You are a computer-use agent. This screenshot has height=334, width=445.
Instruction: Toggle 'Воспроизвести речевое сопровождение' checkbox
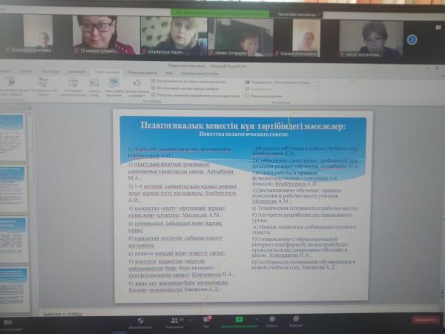click(x=154, y=81)
